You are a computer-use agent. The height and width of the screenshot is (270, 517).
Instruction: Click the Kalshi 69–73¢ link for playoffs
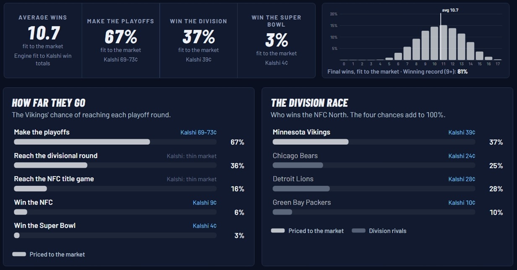click(x=198, y=132)
